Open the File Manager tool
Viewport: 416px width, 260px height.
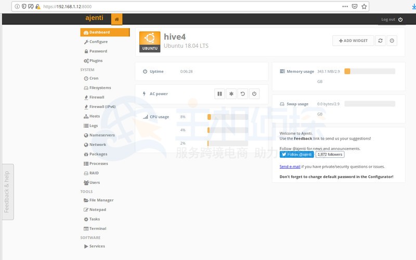pyautogui.click(x=101, y=200)
